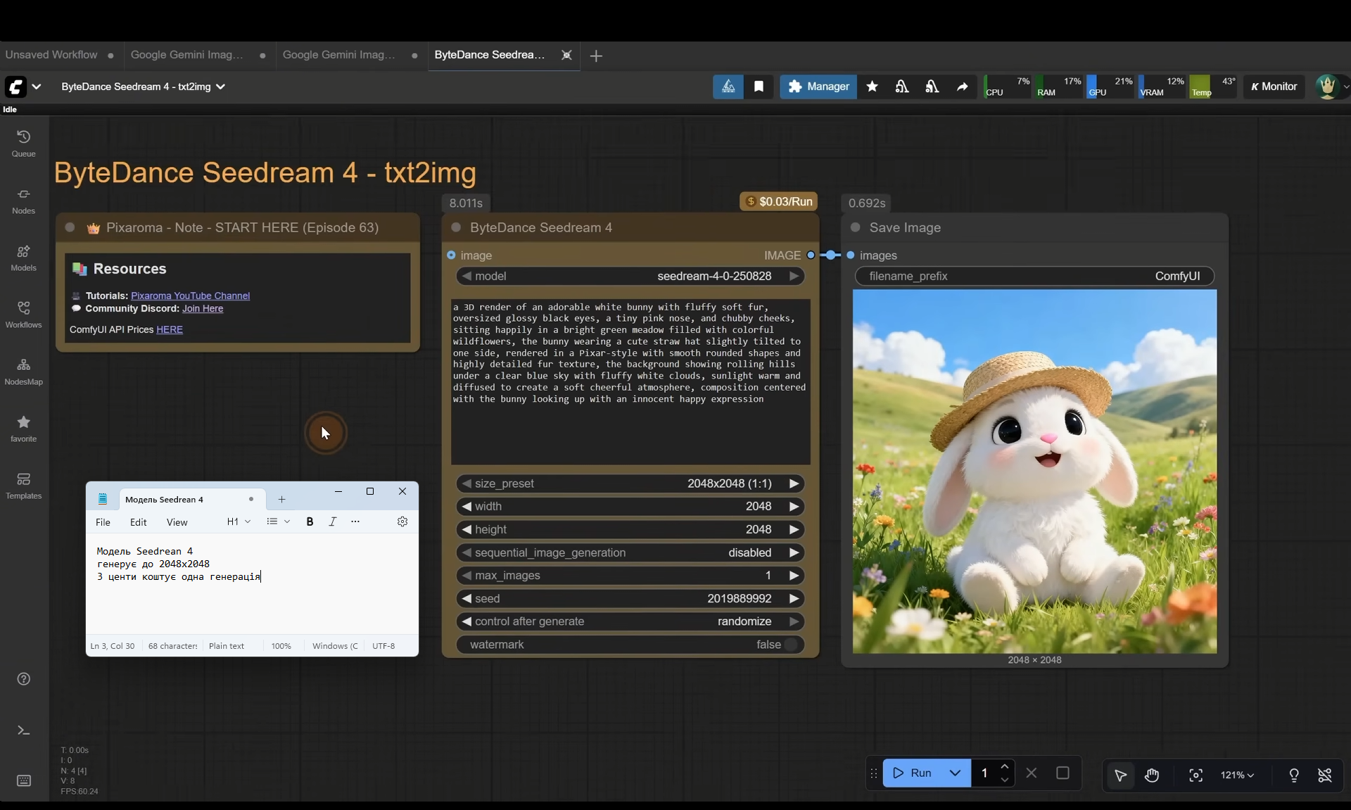Open the Models sidebar panel
This screenshot has width=1351, height=810.
click(23, 257)
